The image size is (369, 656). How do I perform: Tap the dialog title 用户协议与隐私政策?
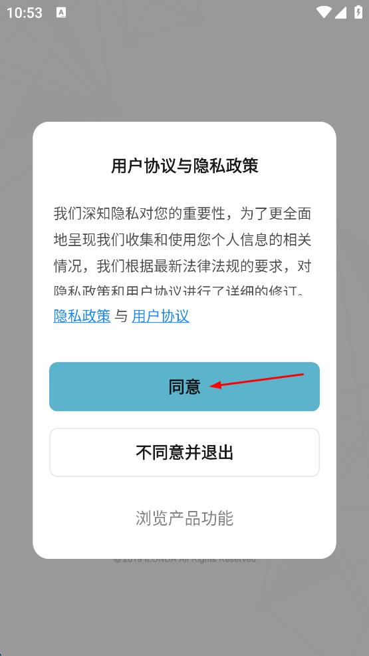[184, 166]
